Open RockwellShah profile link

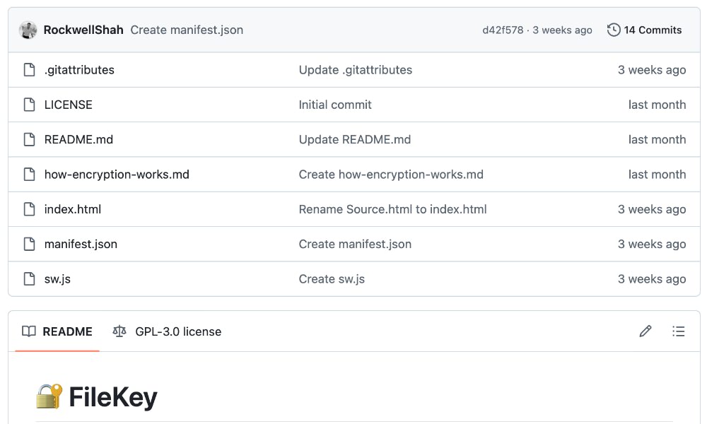83,30
